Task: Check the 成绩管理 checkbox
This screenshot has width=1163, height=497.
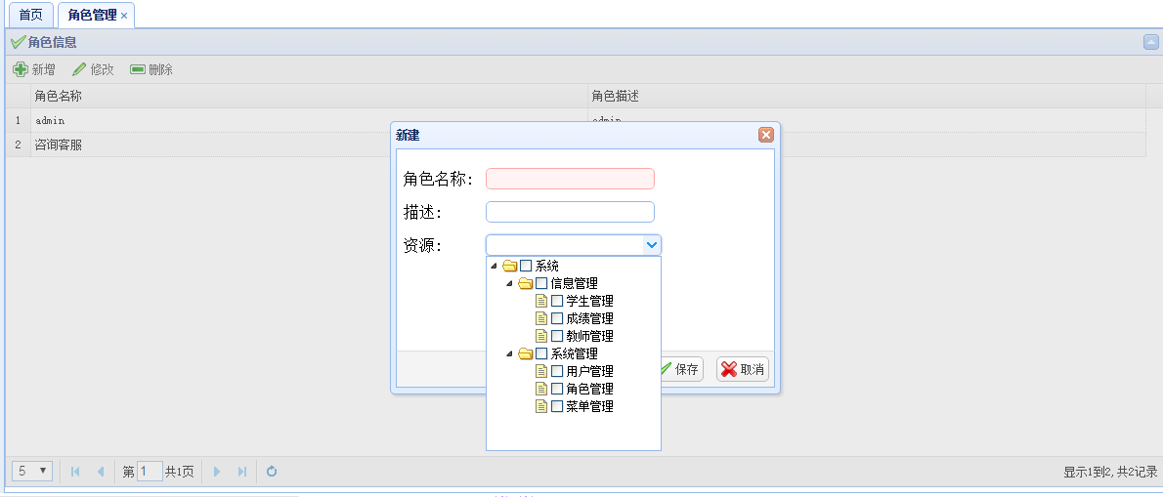Action: click(557, 318)
